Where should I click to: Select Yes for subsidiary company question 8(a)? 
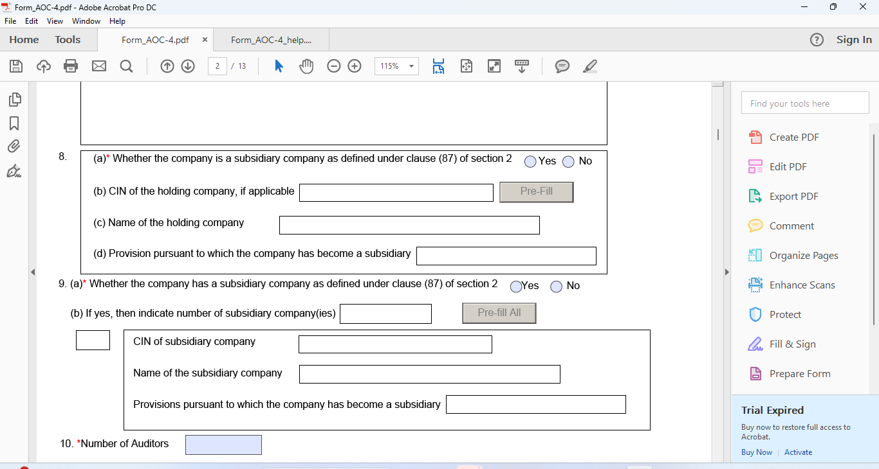tap(530, 161)
